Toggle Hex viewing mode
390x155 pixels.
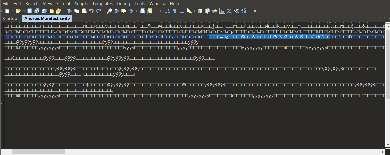(160, 11)
